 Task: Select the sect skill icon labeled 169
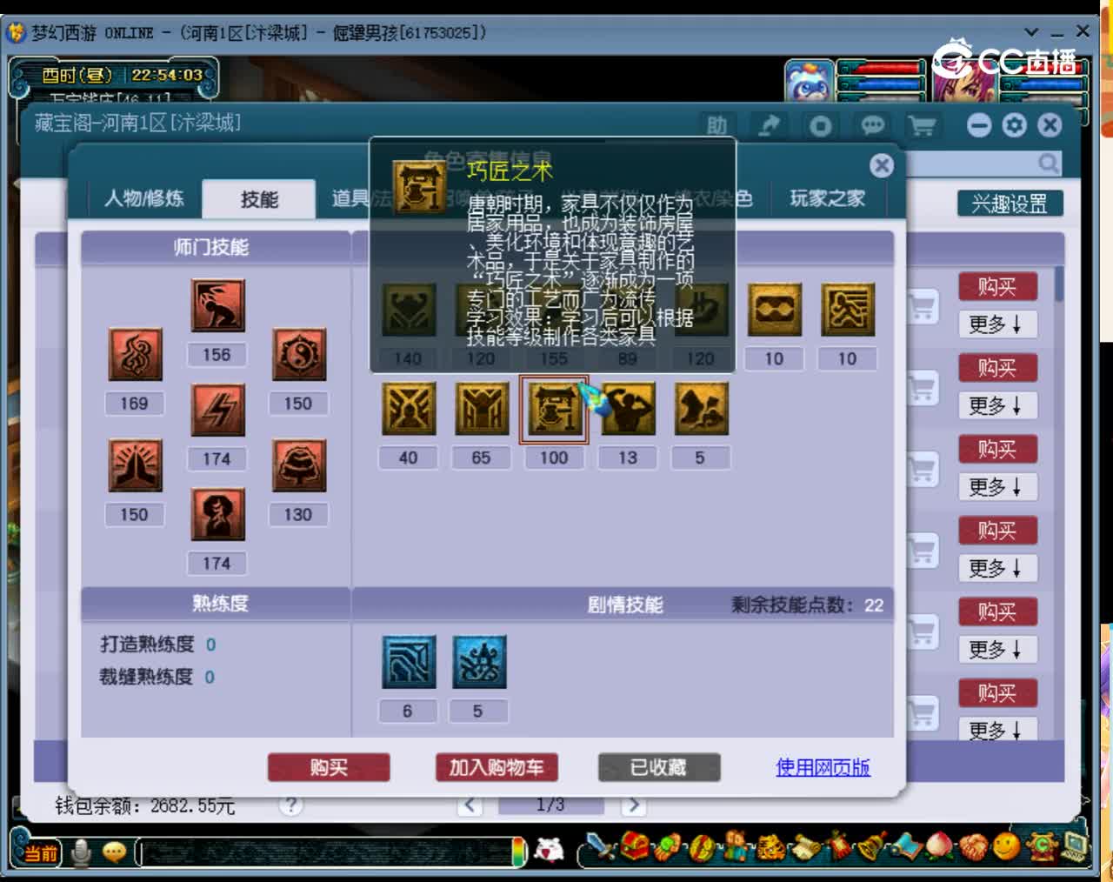(135, 354)
